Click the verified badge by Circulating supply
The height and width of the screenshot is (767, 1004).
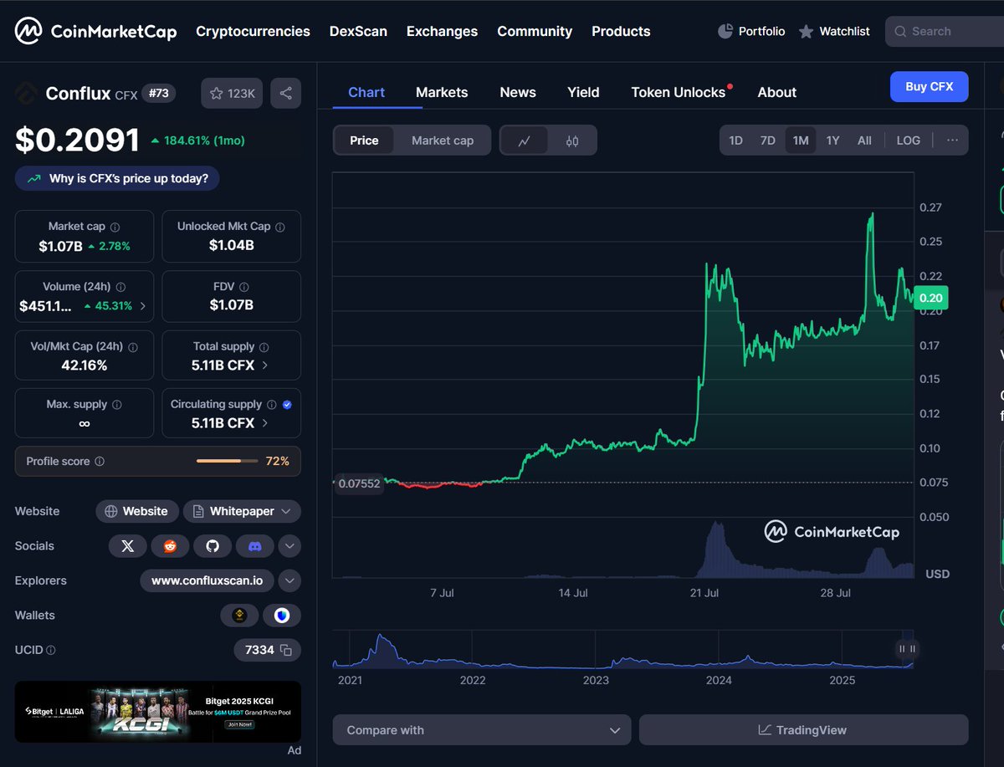click(x=287, y=404)
